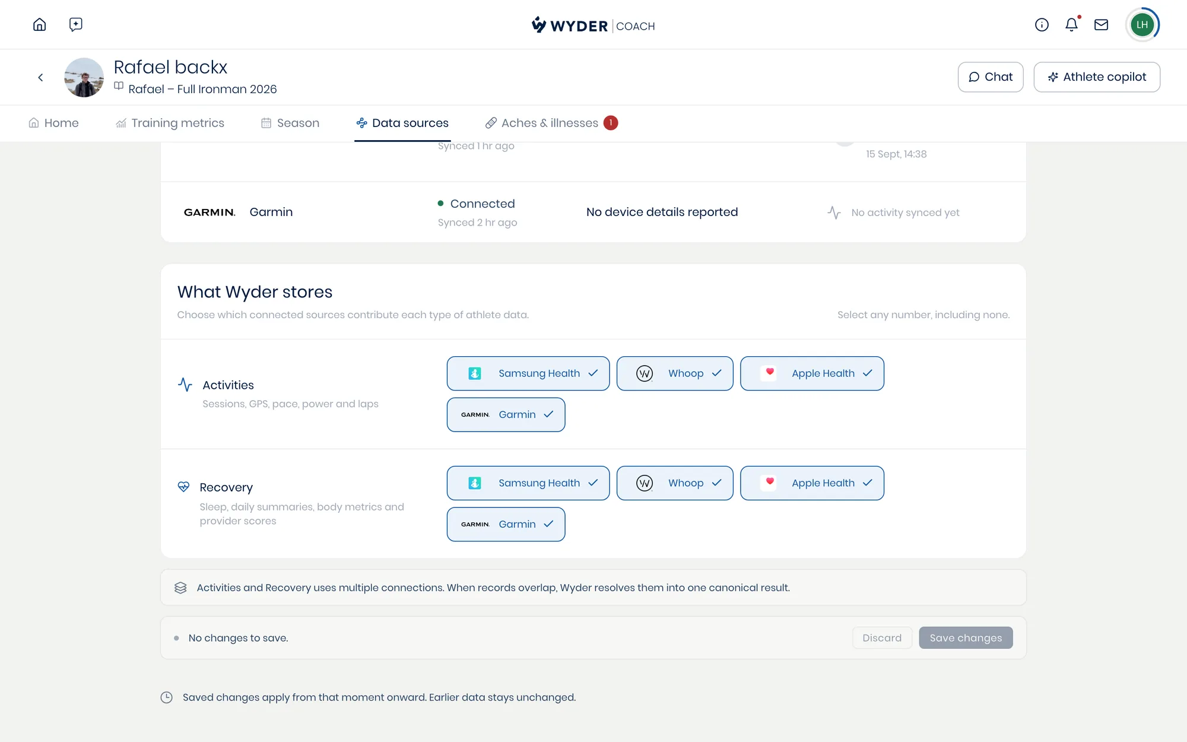Click the Garmin logo in connections row
The image size is (1187, 742).
210,213
